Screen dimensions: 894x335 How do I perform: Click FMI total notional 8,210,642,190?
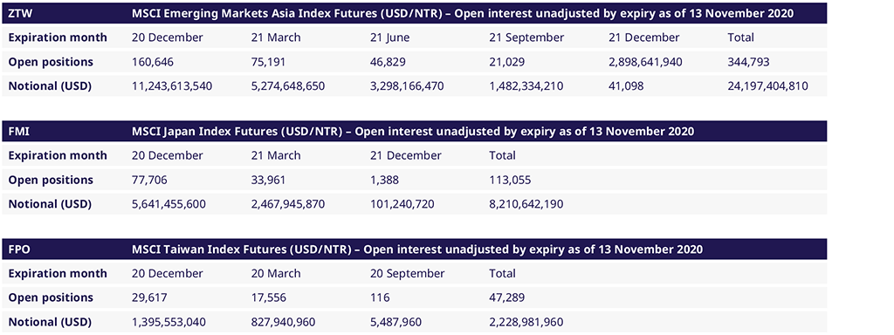(526, 204)
